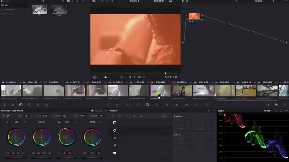Image resolution: width=289 pixels, height=162 pixels.
Task: Reset the Gain color wheel
Action: 76,122
